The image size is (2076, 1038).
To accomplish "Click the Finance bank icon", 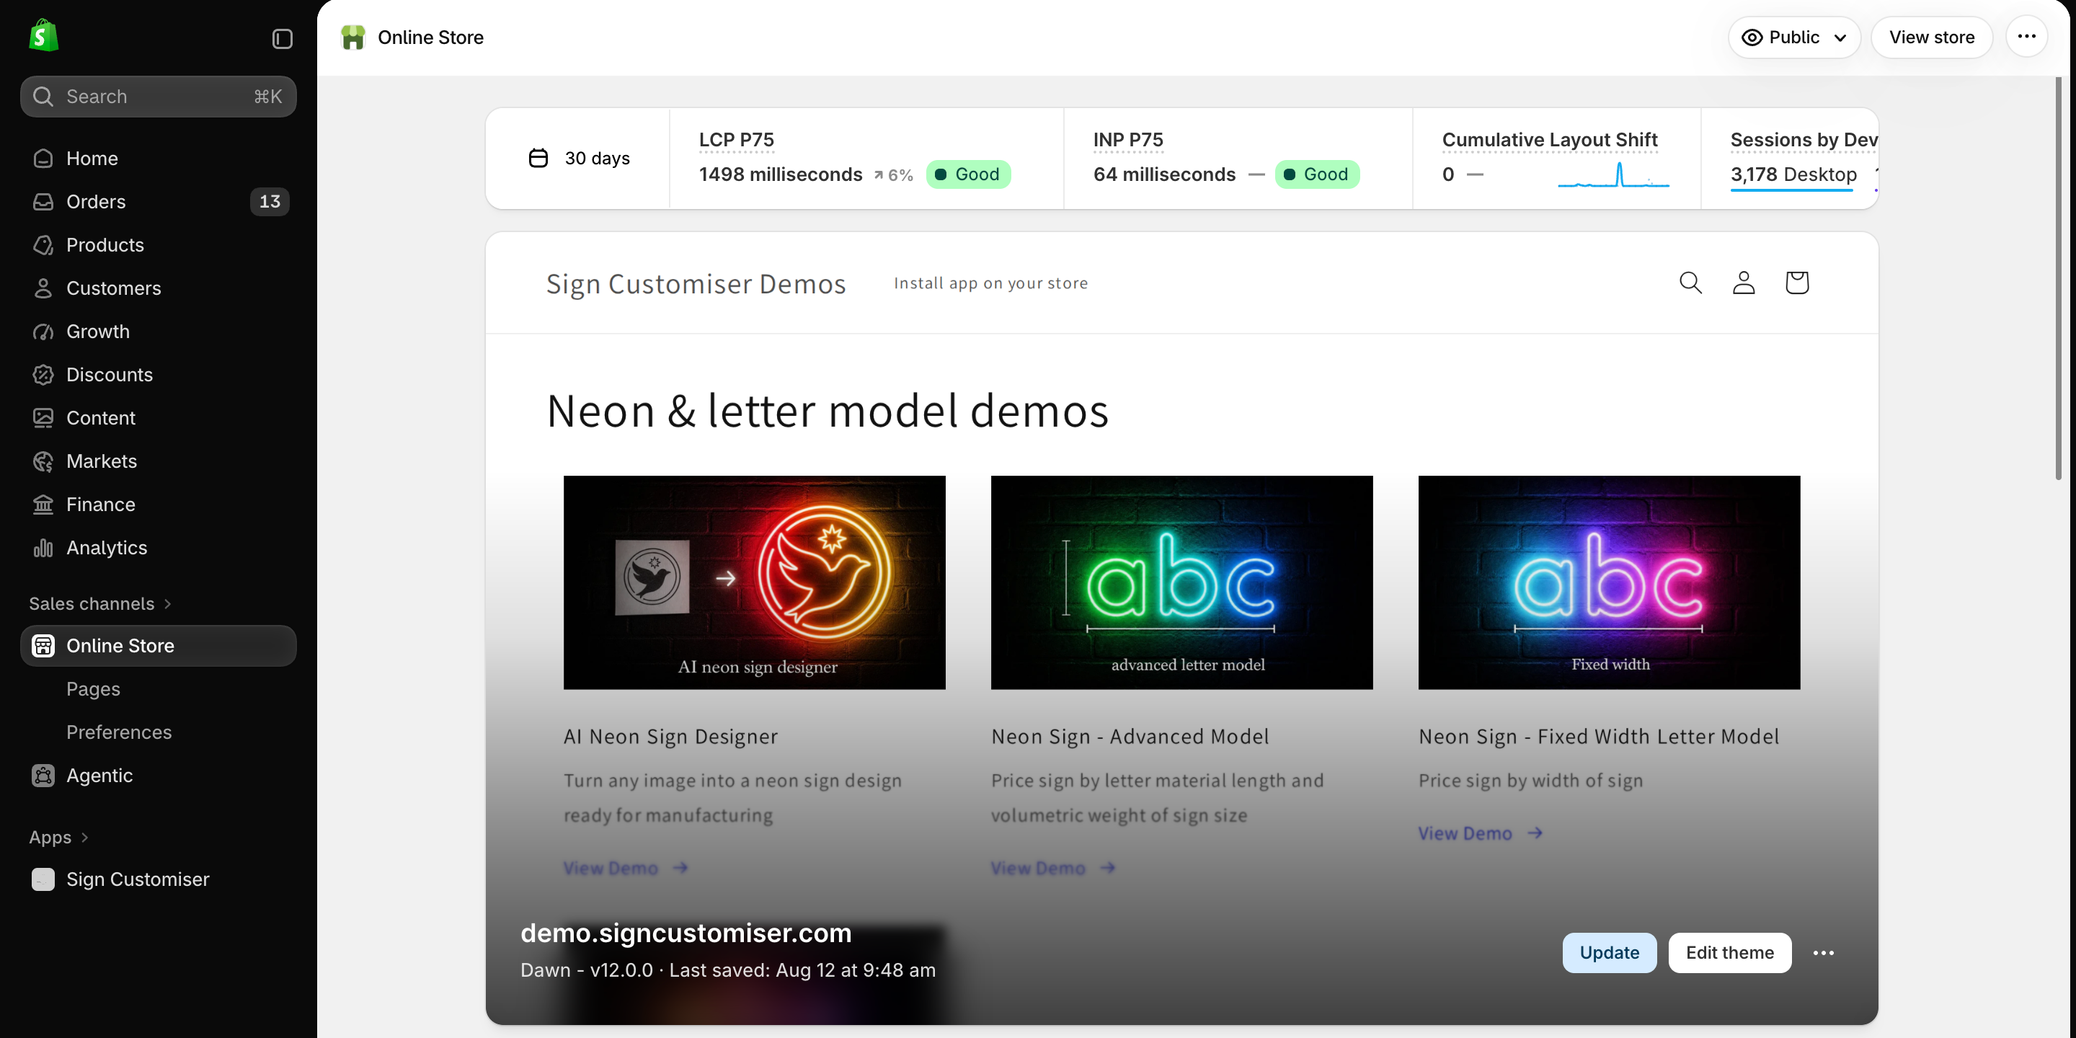I will coord(43,505).
